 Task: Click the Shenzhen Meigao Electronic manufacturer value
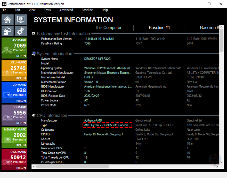pyautogui.click(x=108, y=73)
